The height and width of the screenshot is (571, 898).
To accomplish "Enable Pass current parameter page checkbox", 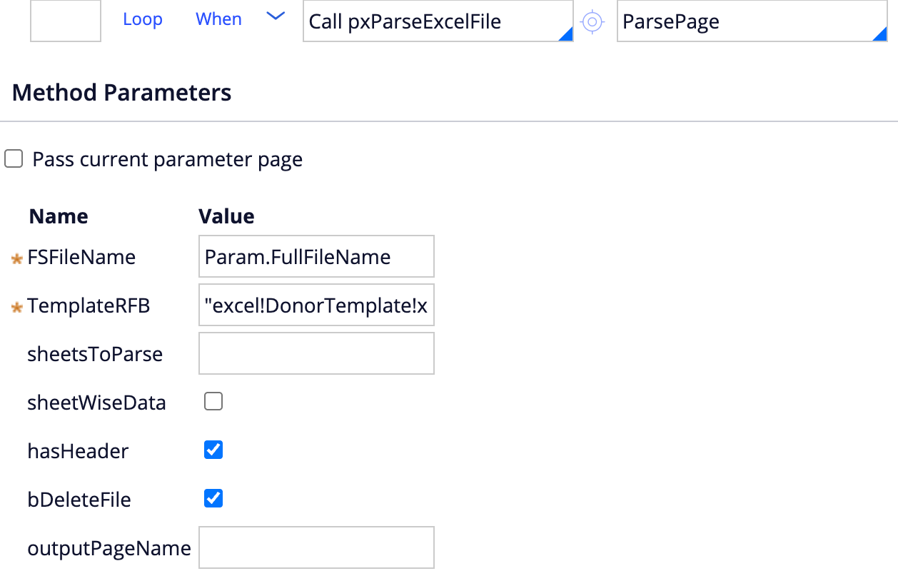I will (x=14, y=159).
